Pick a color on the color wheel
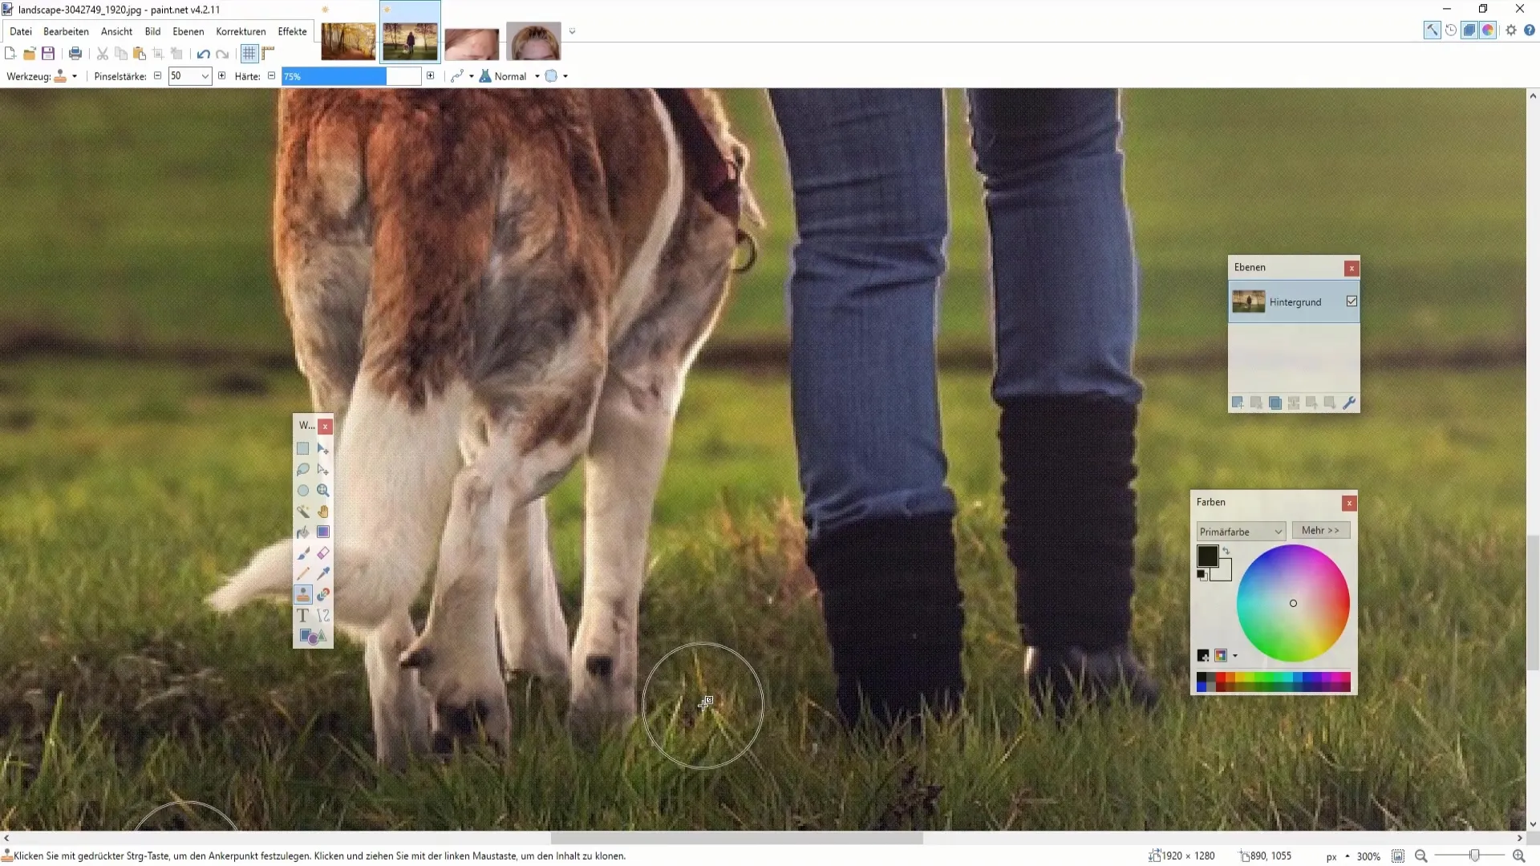This screenshot has width=1540, height=866. point(1293,603)
